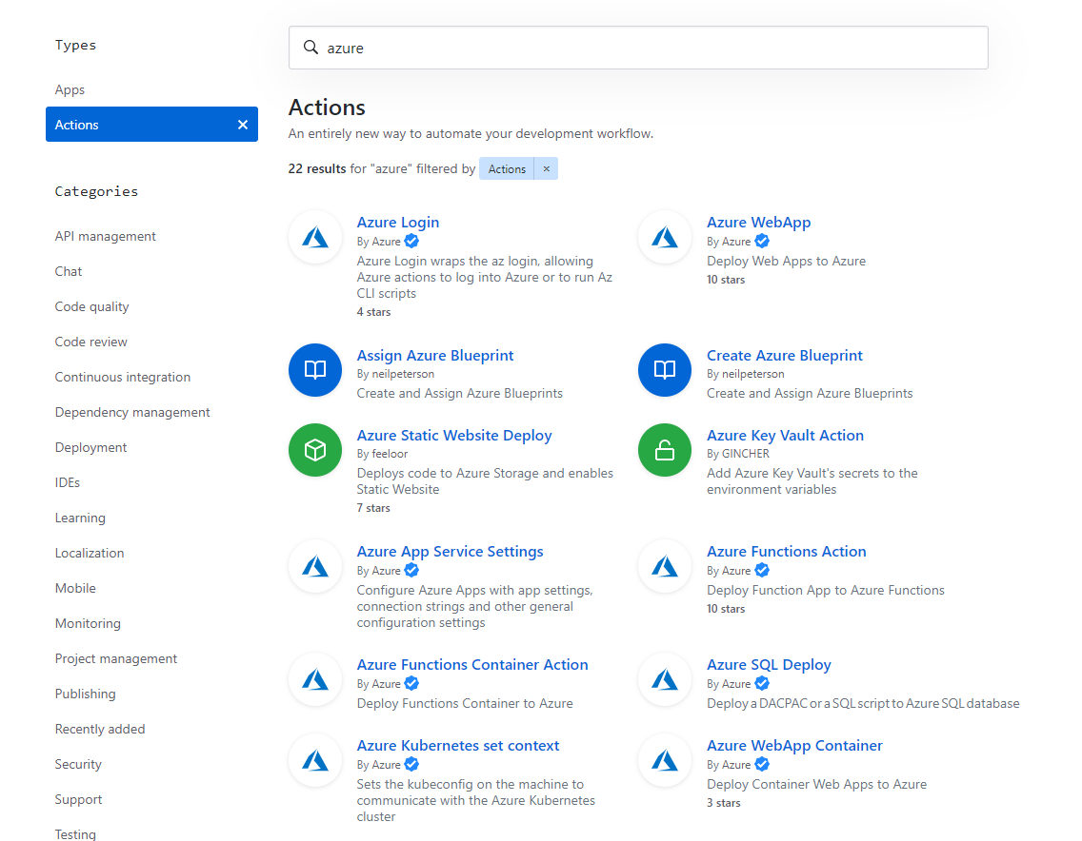Click the Azure WebApp logo icon
Screen dimensions: 1082x841
pyautogui.click(x=665, y=237)
